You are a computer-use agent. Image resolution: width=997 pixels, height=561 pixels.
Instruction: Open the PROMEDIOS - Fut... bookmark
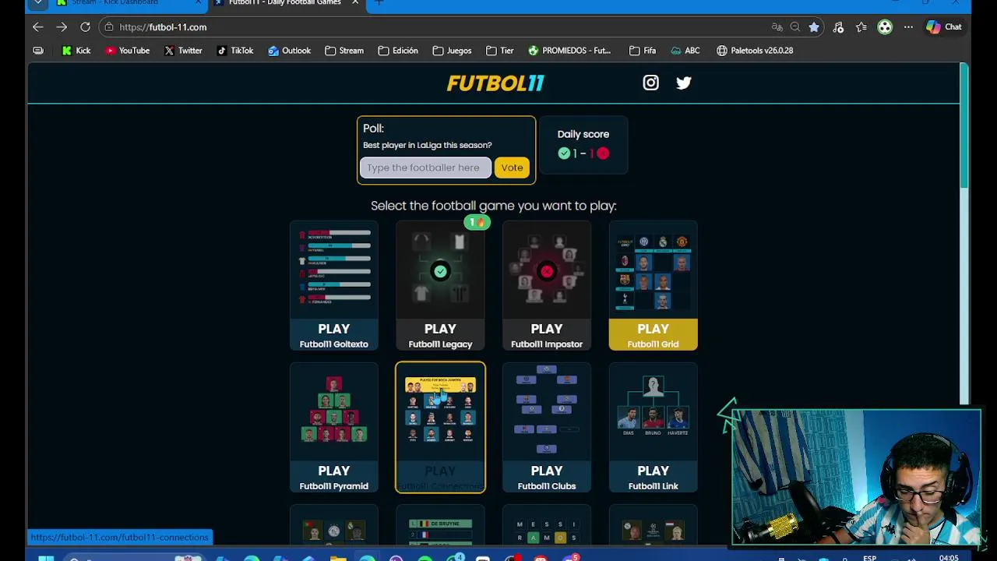(569, 51)
